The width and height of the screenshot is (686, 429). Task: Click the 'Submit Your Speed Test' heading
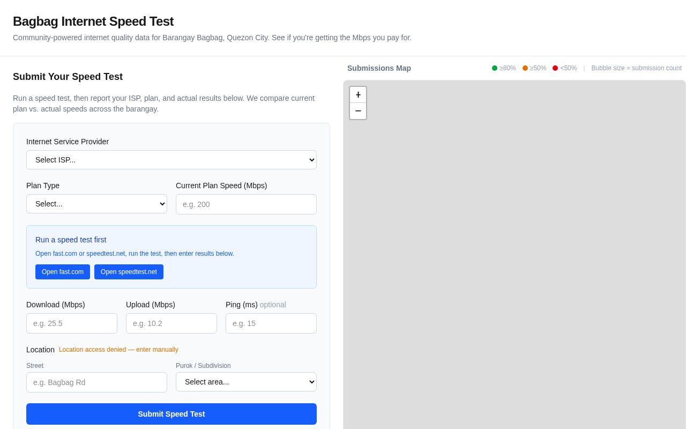tap(68, 77)
